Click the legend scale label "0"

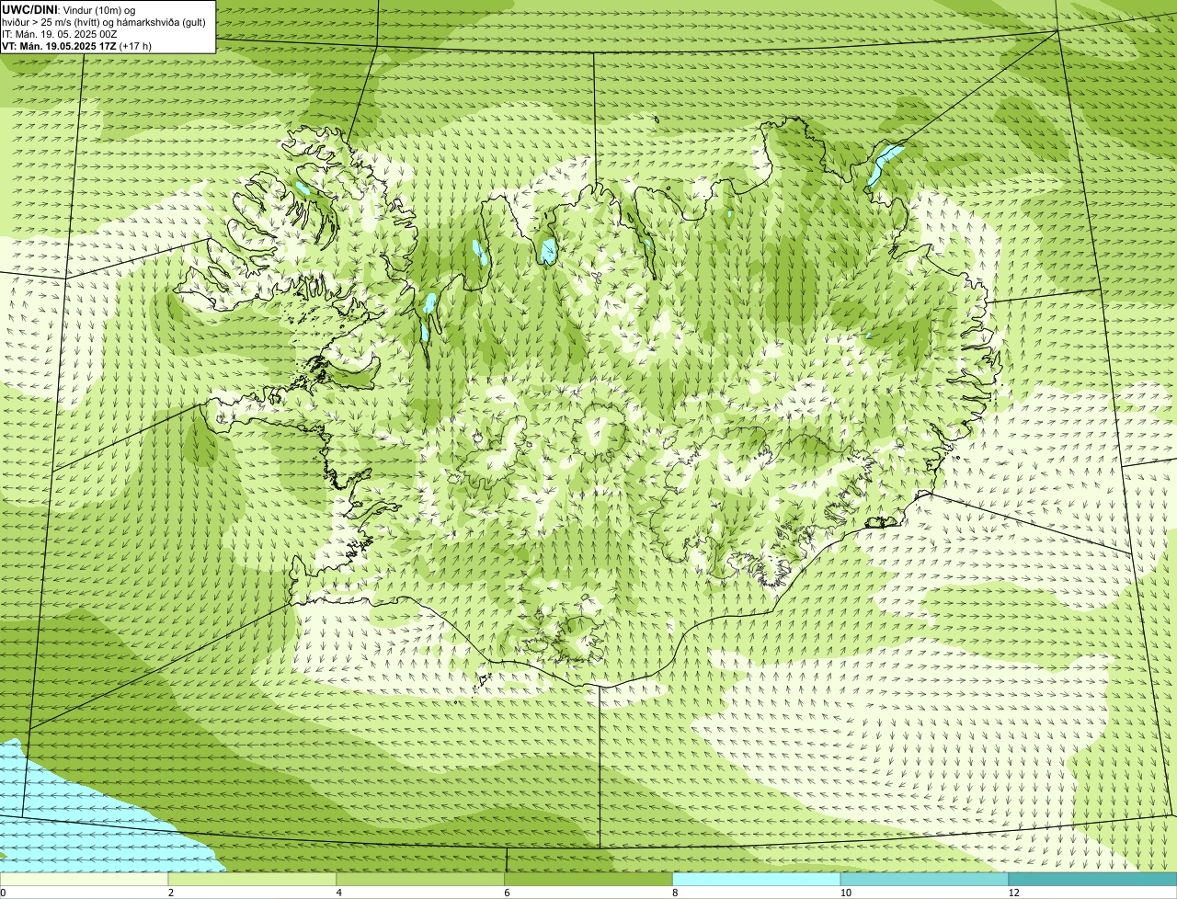click(3, 893)
